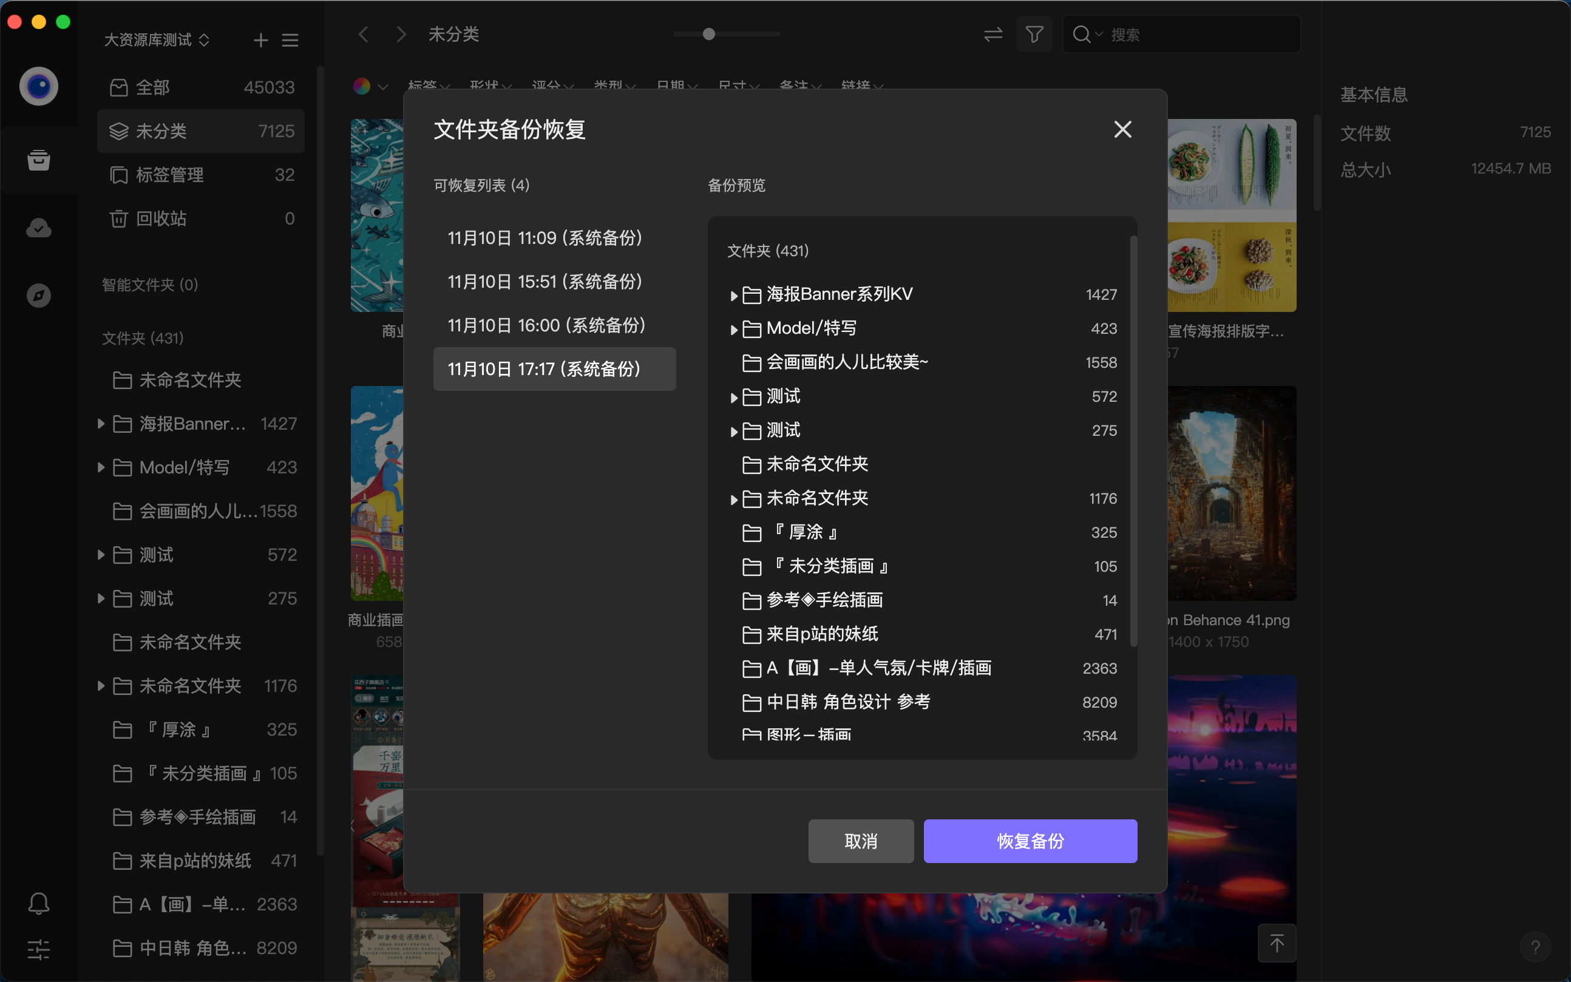Select backup 11月10日 17:17
The image size is (1571, 982).
pos(555,369)
